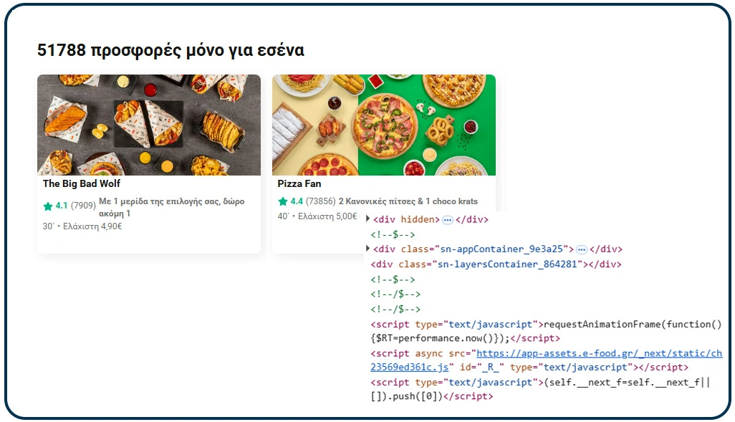This screenshot has width=735, height=422.
Task: Open the Pizza Fan food photo
Action: (x=383, y=125)
